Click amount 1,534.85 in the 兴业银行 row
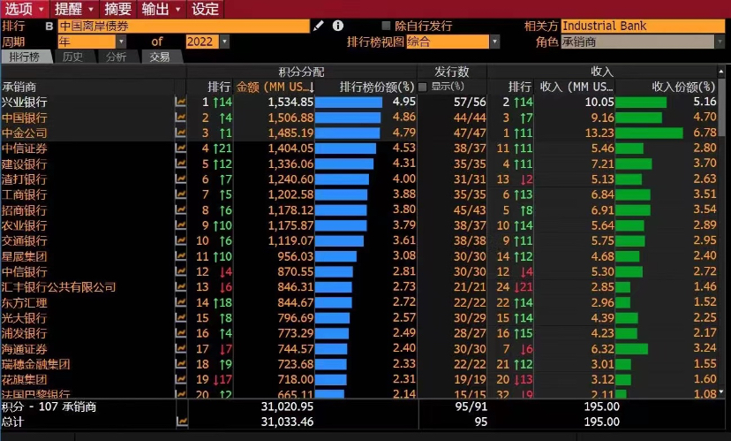731x441 pixels. (290, 103)
